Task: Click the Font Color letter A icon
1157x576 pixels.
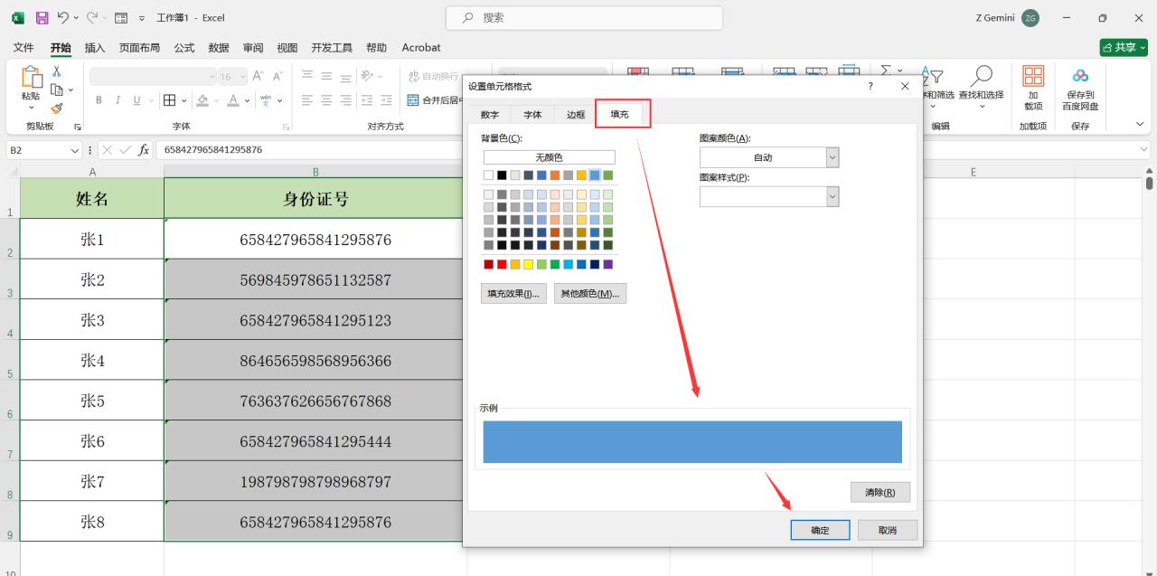Action: (232, 100)
